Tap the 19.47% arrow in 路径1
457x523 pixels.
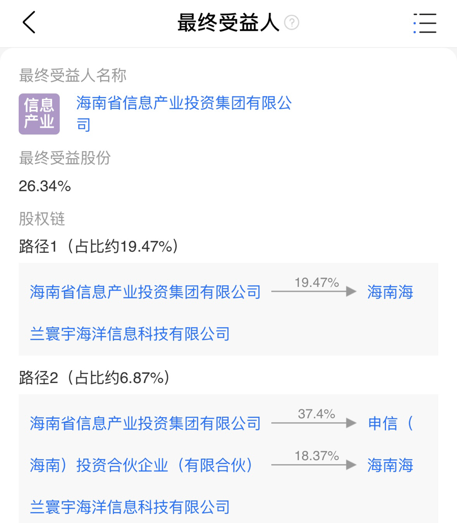pyautogui.click(x=314, y=291)
